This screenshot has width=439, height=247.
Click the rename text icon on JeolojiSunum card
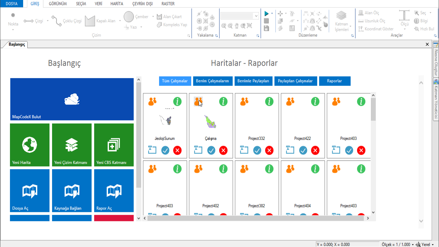(x=152, y=150)
